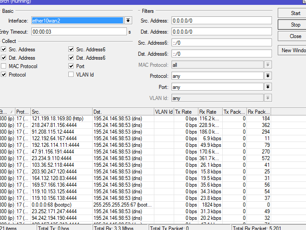Toggle the Dst. Address collect checkbox
The height and width of the screenshot is (230, 306).
(4, 58)
